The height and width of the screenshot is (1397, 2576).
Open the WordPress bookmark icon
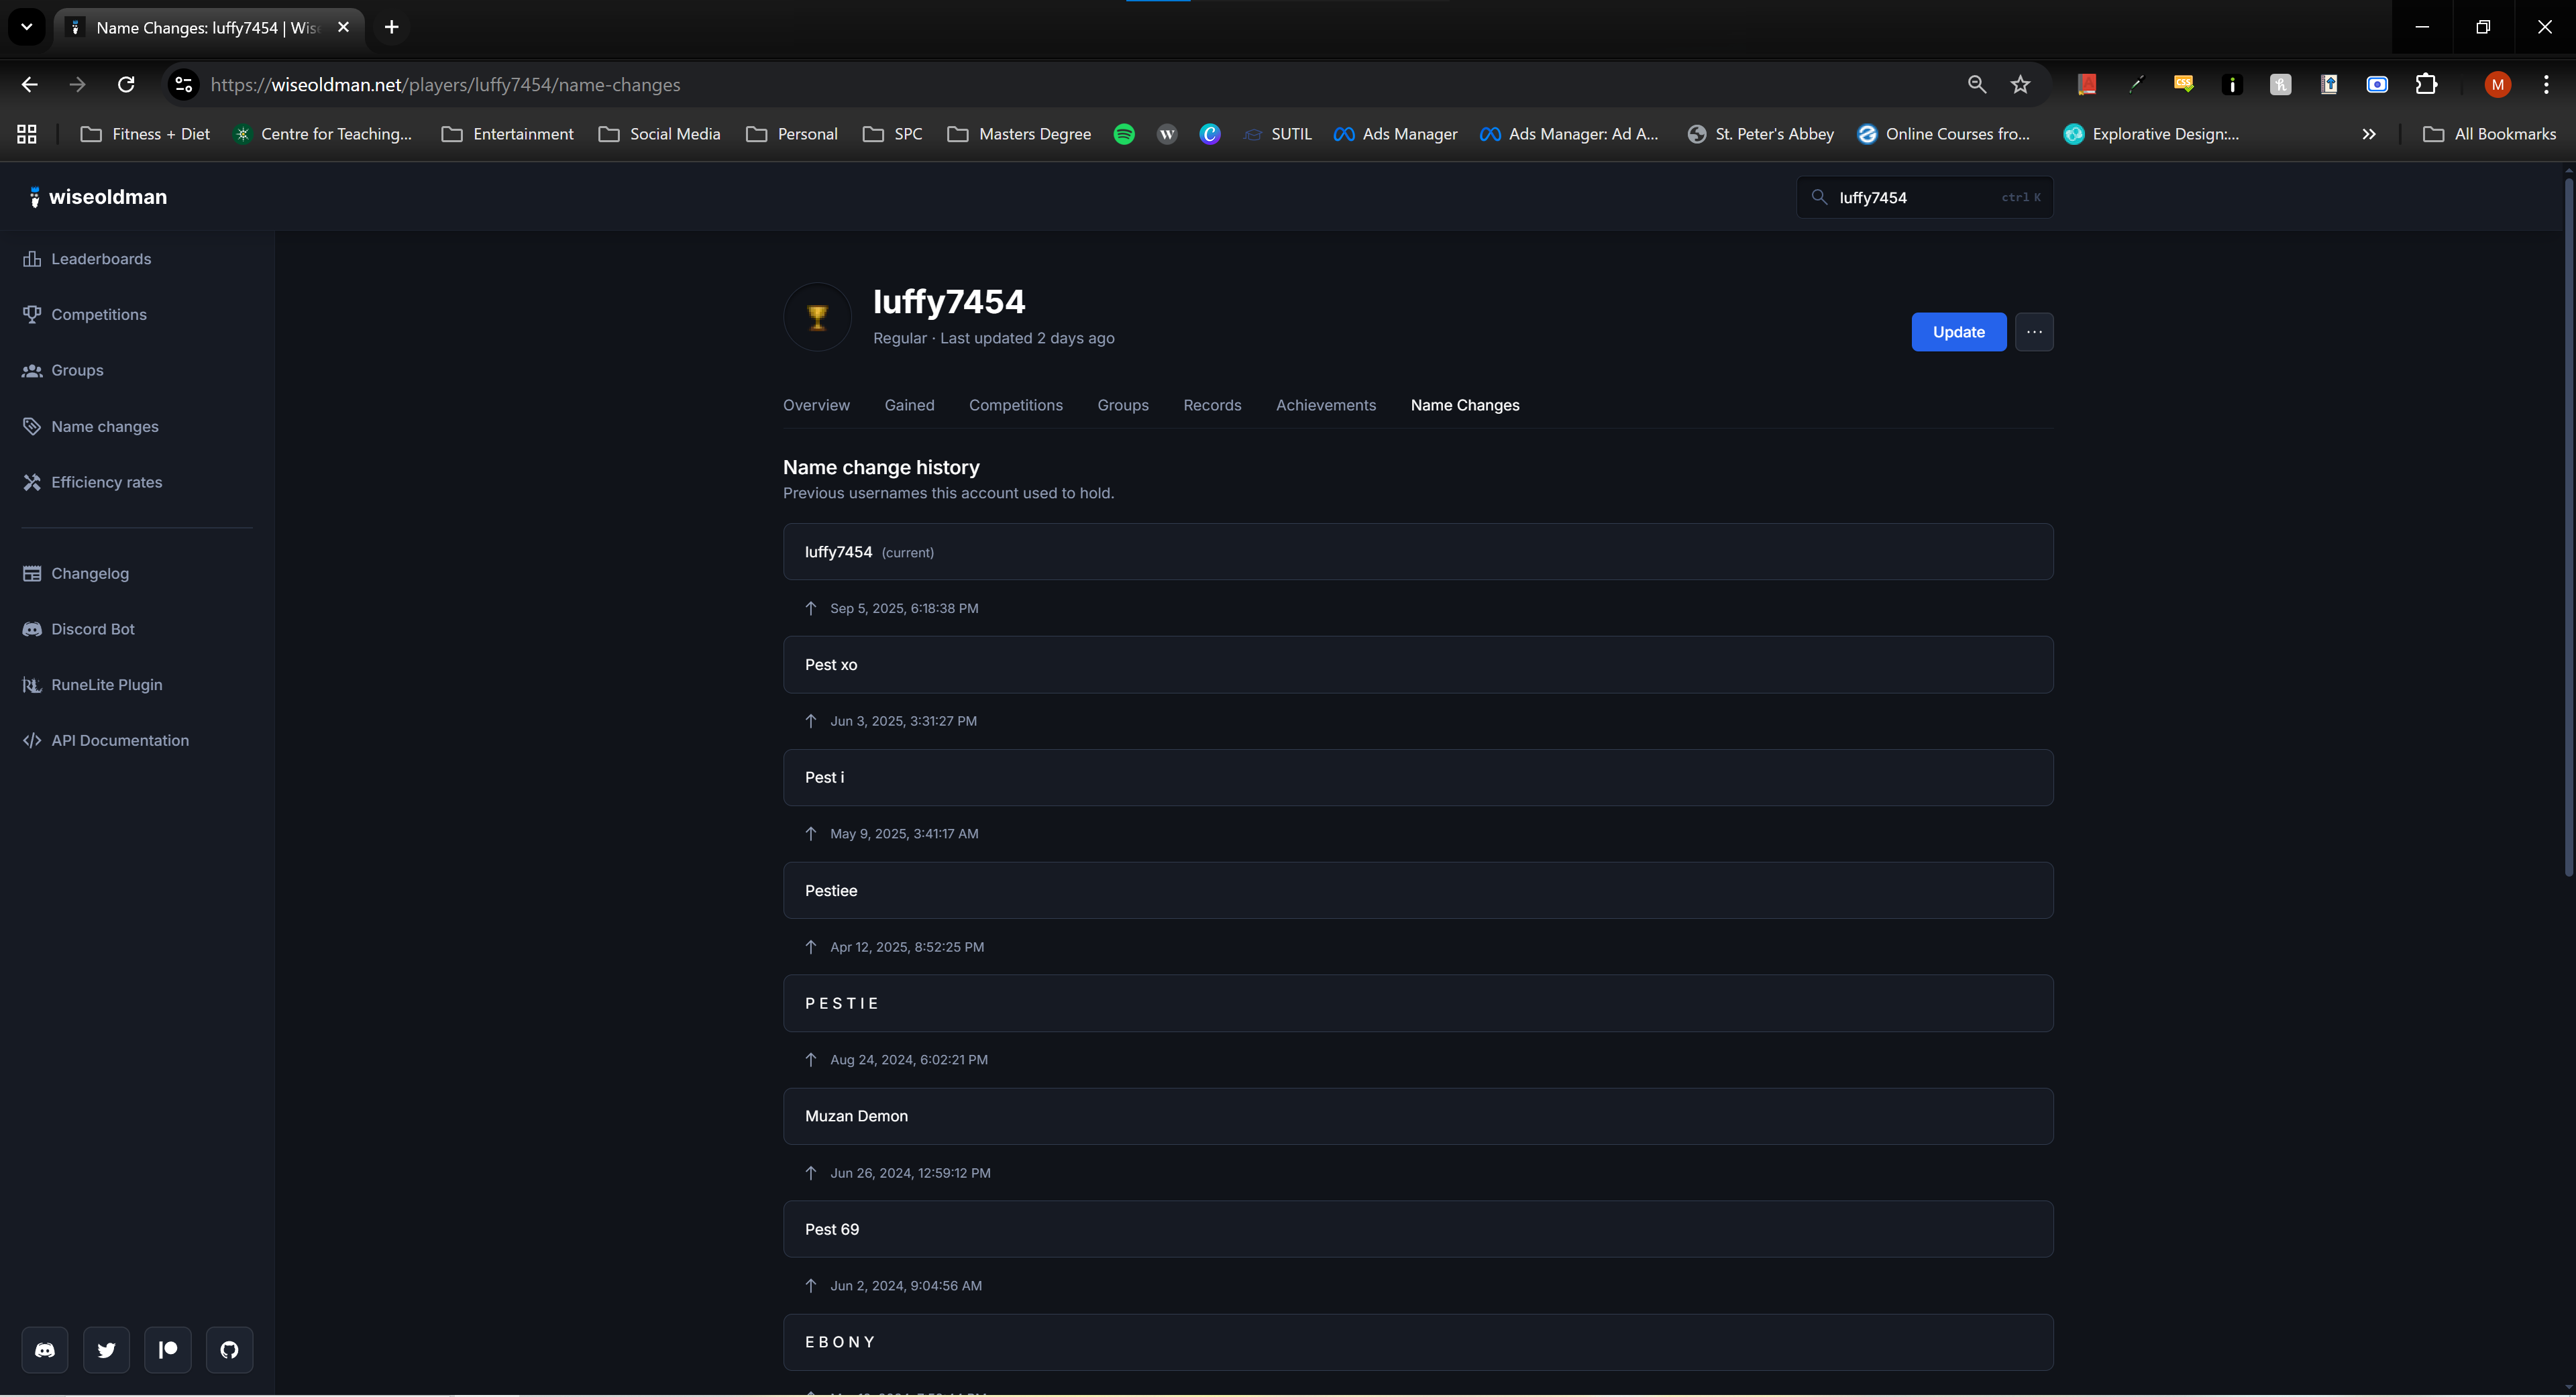pyautogui.click(x=1167, y=134)
